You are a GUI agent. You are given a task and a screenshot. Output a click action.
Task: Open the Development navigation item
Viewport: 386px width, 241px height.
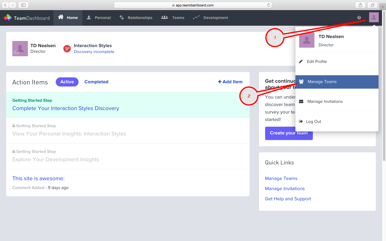coord(210,18)
